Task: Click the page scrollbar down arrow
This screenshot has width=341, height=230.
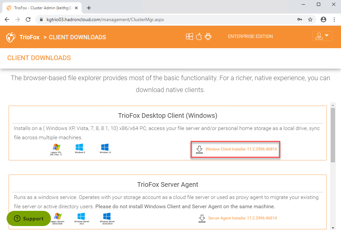Action: pyautogui.click(x=333, y=227)
